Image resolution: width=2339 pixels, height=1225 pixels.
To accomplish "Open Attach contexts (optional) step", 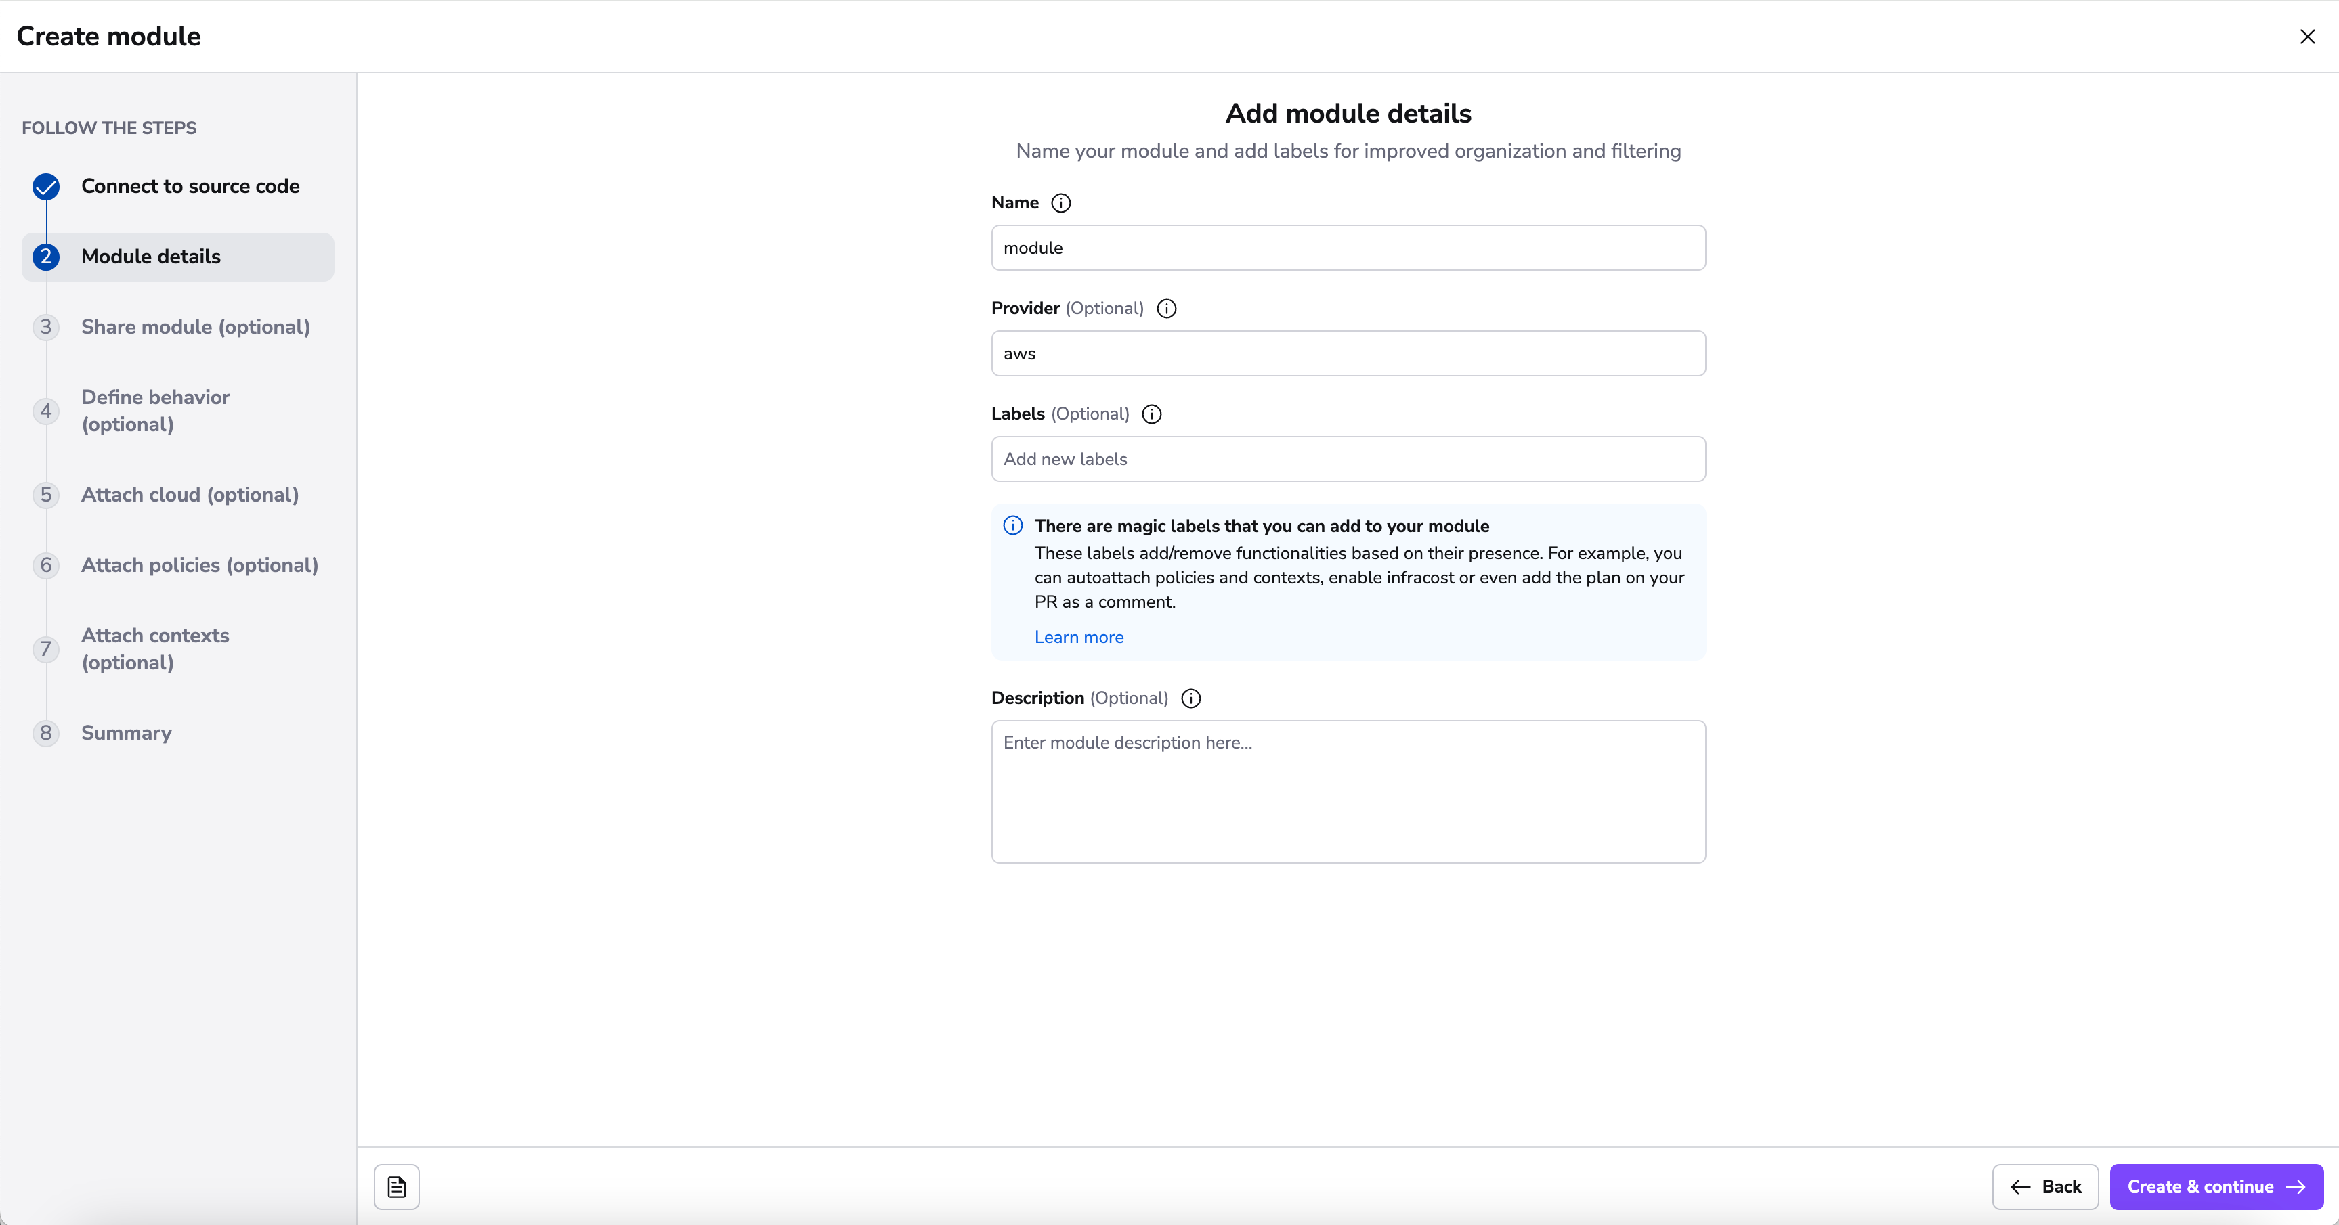I will coord(155,649).
